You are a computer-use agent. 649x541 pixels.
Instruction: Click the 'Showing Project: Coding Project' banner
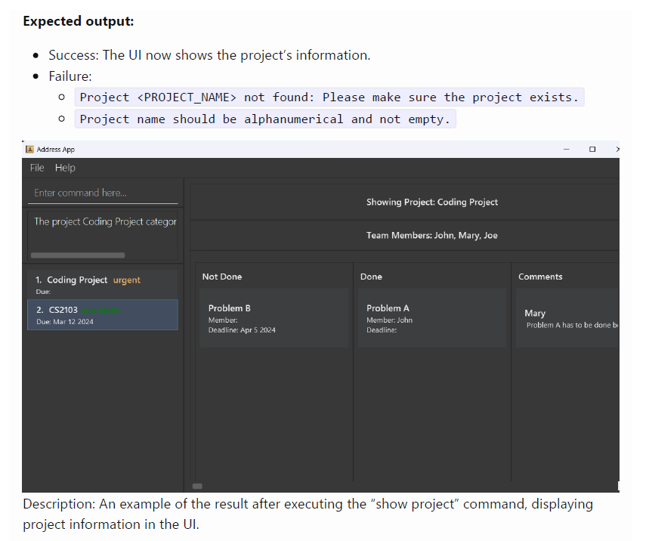(x=432, y=202)
